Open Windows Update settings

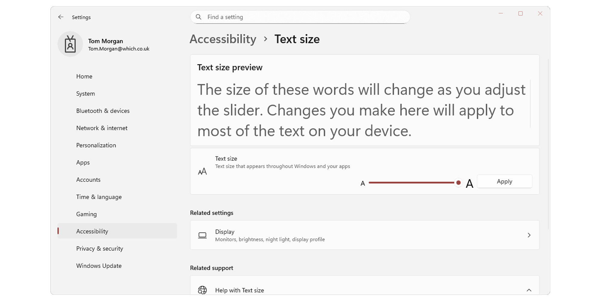point(99,266)
